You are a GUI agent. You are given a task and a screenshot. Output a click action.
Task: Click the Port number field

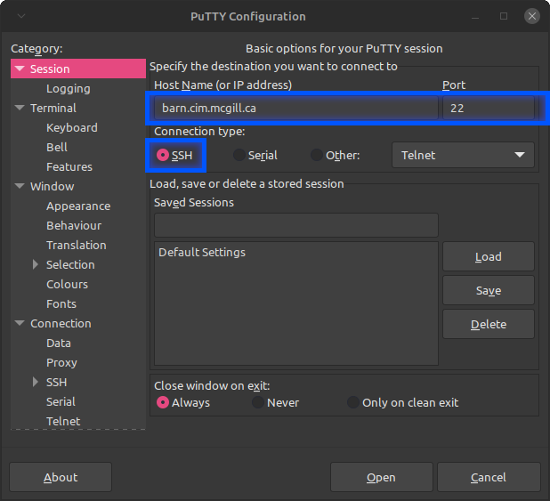[488, 108]
